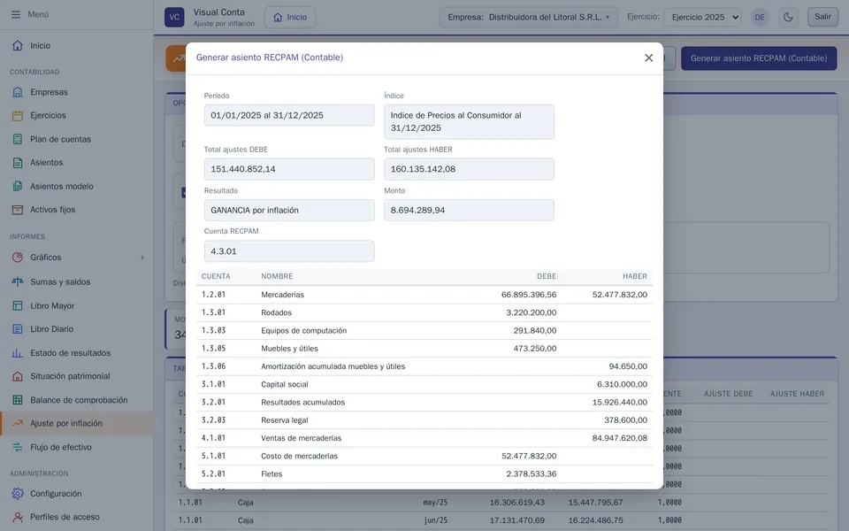The height and width of the screenshot is (531, 849).
Task: Expand the Gráficos submenu chevron
Action: pyautogui.click(x=142, y=258)
